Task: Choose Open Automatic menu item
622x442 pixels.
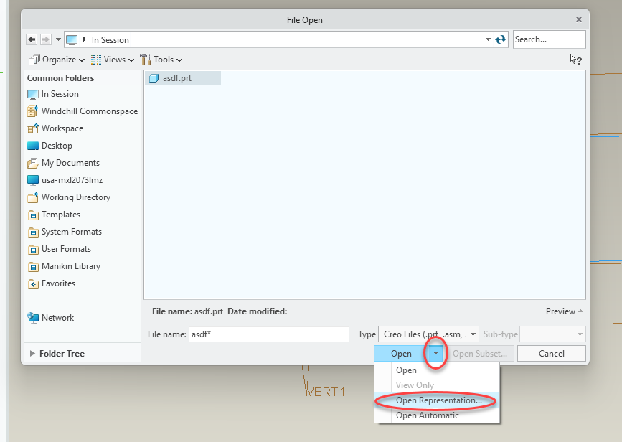Action: click(x=437, y=415)
